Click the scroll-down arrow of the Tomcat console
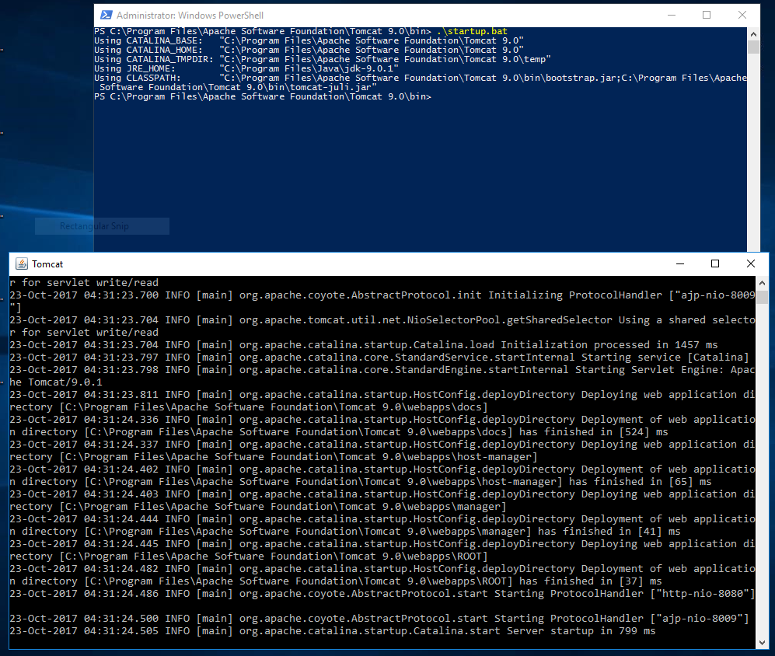775x656 pixels. point(760,641)
